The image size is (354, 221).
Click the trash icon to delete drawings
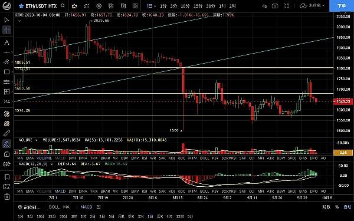[6, 197]
